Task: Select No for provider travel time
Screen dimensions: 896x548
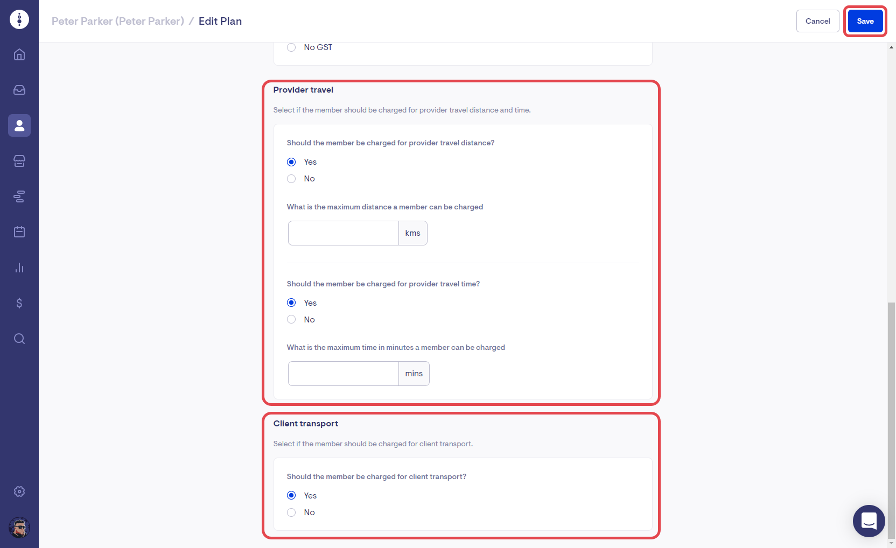Action: tap(291, 320)
